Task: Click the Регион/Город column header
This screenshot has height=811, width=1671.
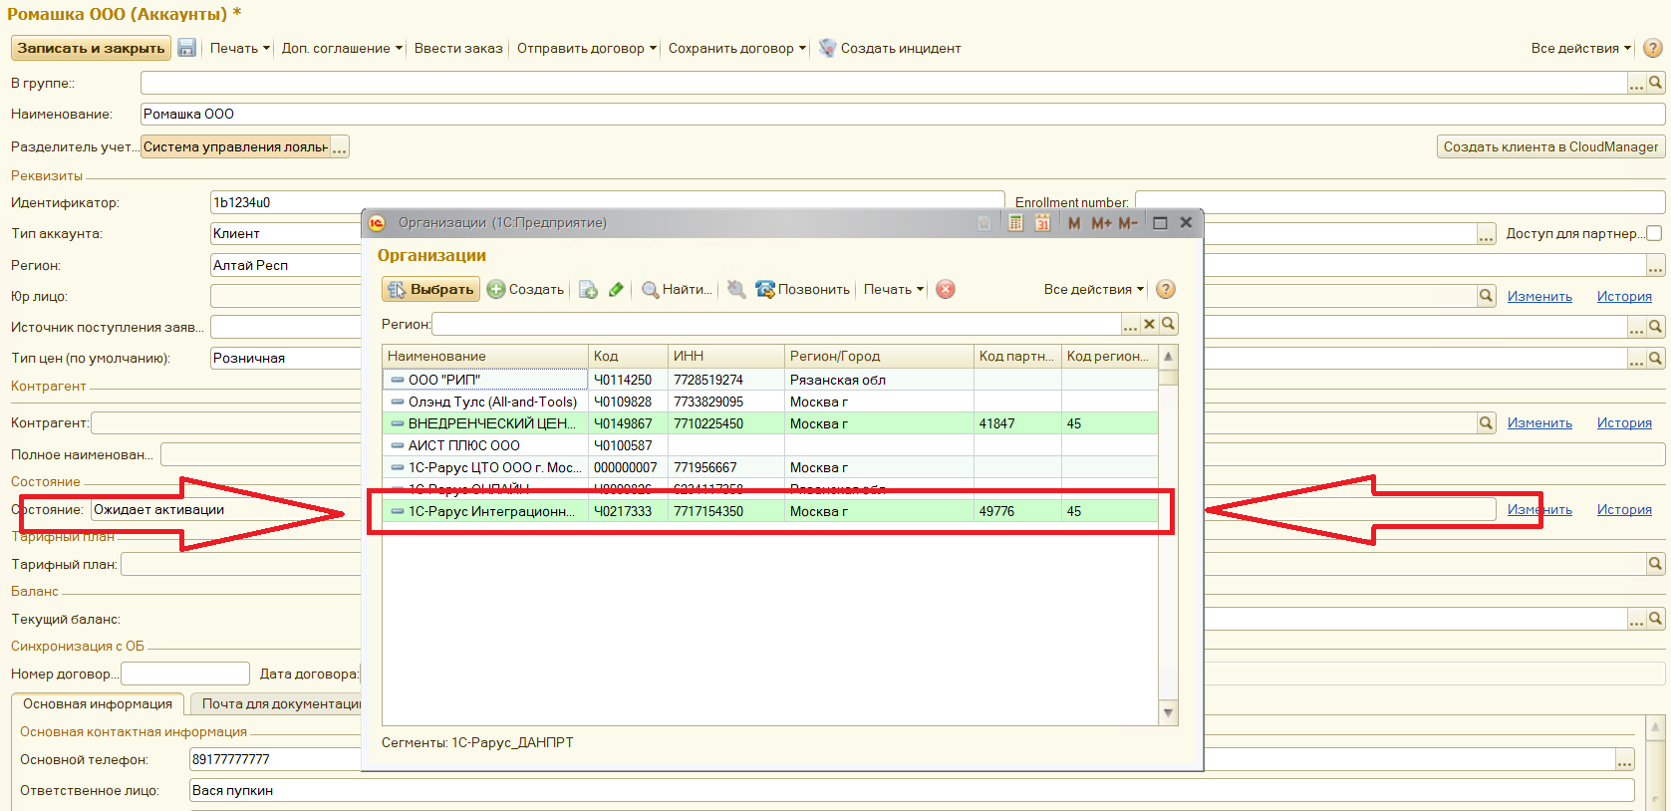Action: pos(879,356)
